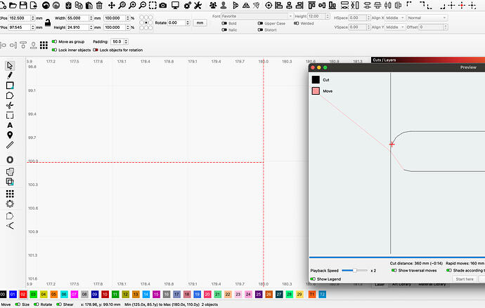Screen dimensions: 485x308
Task: Toggle Lock objects for rotation
Action: 96,50
